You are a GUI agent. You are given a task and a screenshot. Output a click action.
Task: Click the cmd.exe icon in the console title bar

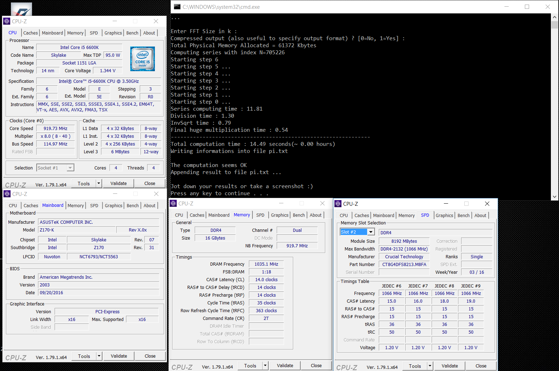(177, 7)
